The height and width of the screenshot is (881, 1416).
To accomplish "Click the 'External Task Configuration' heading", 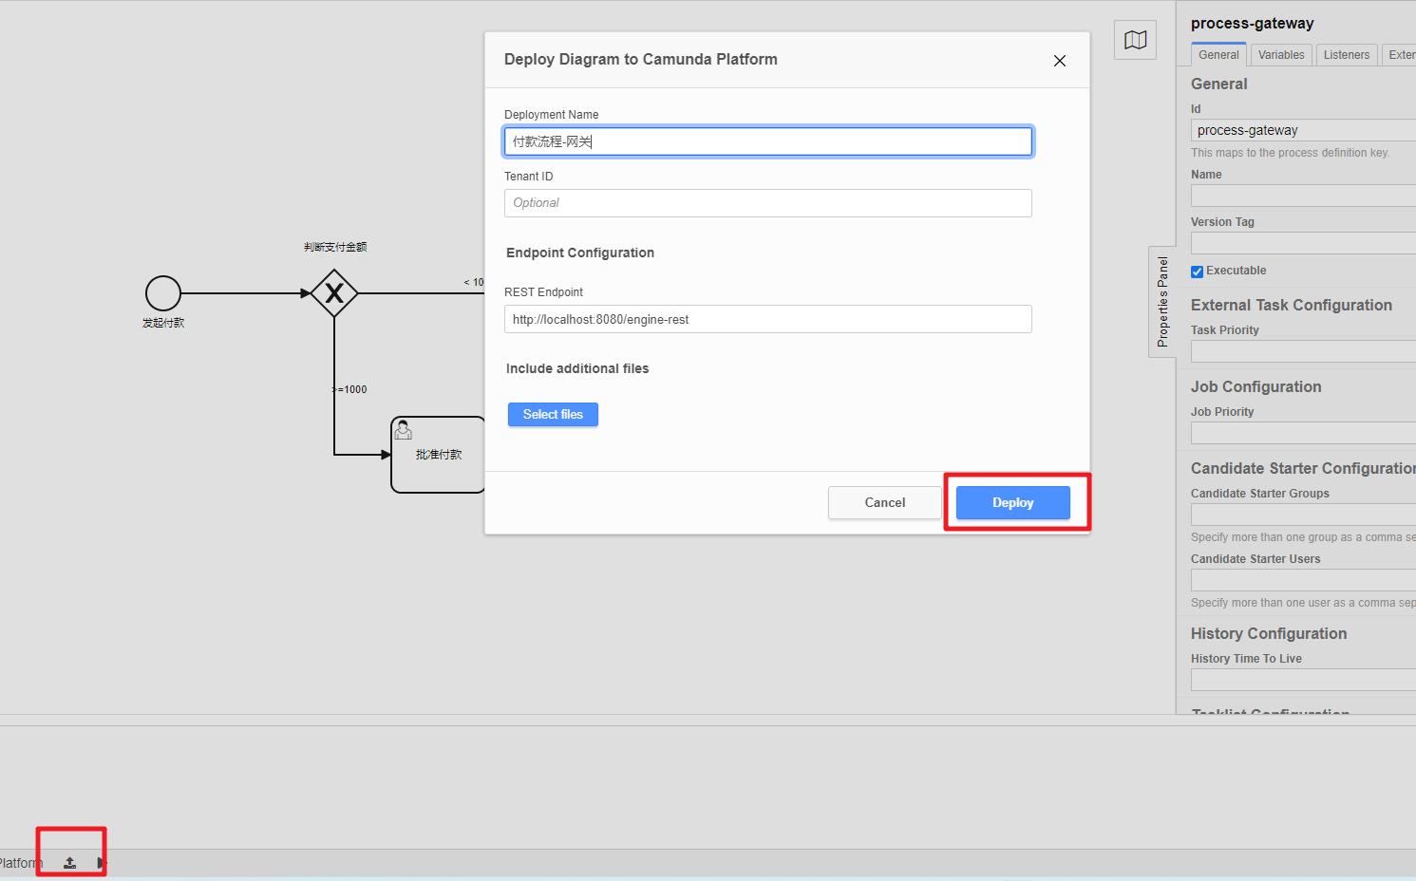I will pos(1292,305).
